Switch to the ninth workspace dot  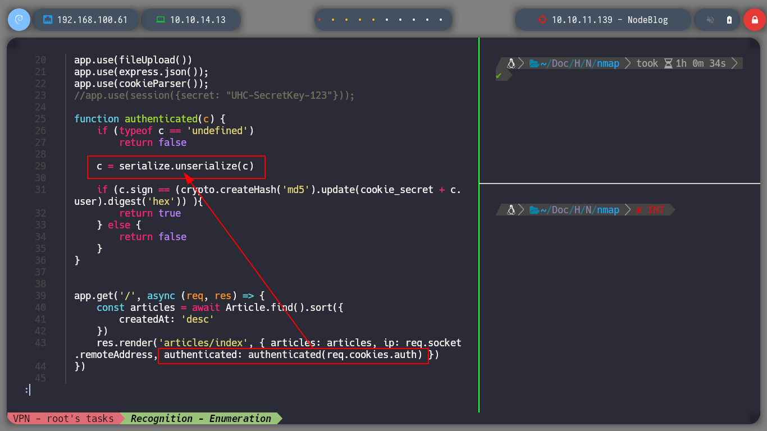(x=427, y=20)
